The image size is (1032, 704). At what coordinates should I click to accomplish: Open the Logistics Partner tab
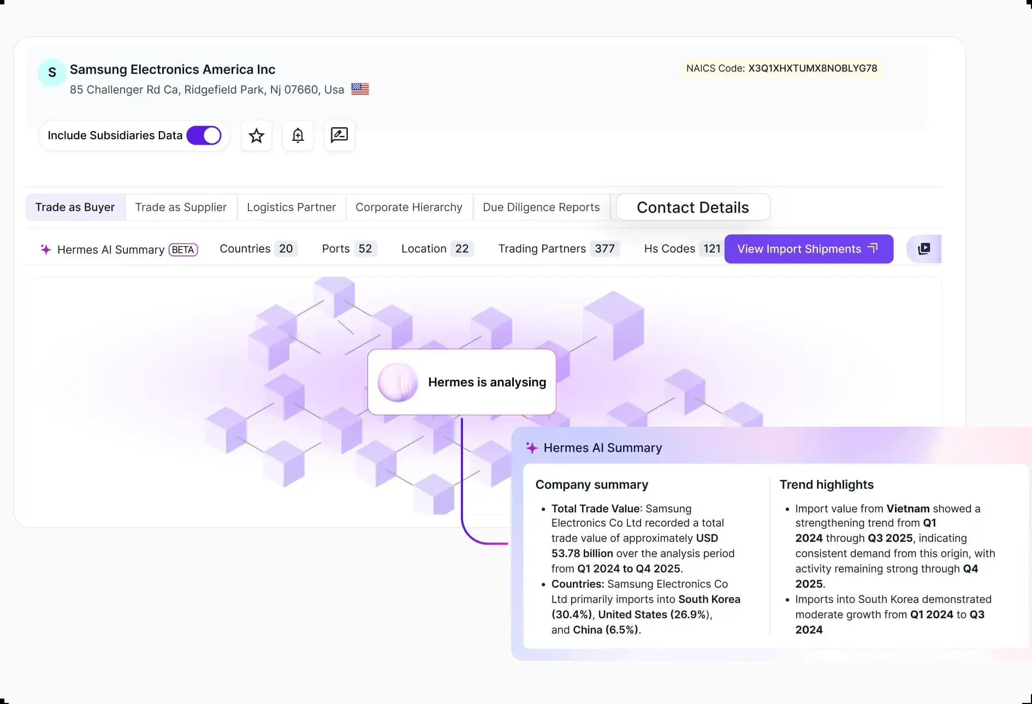[291, 207]
